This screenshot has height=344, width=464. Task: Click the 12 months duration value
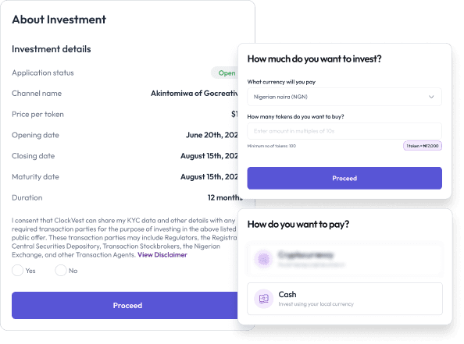[225, 197]
